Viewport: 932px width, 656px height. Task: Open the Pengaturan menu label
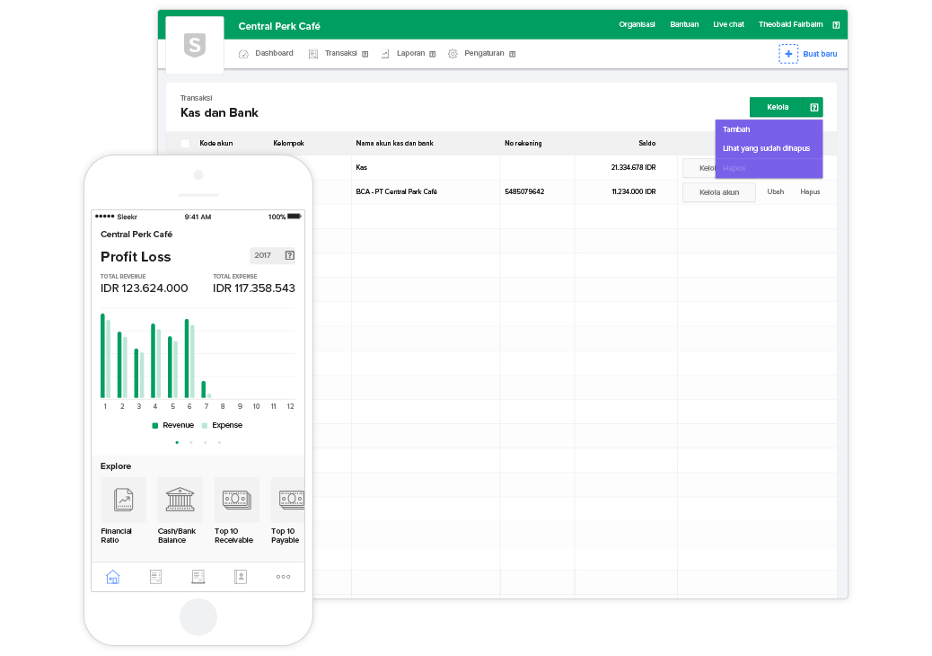pyautogui.click(x=484, y=53)
